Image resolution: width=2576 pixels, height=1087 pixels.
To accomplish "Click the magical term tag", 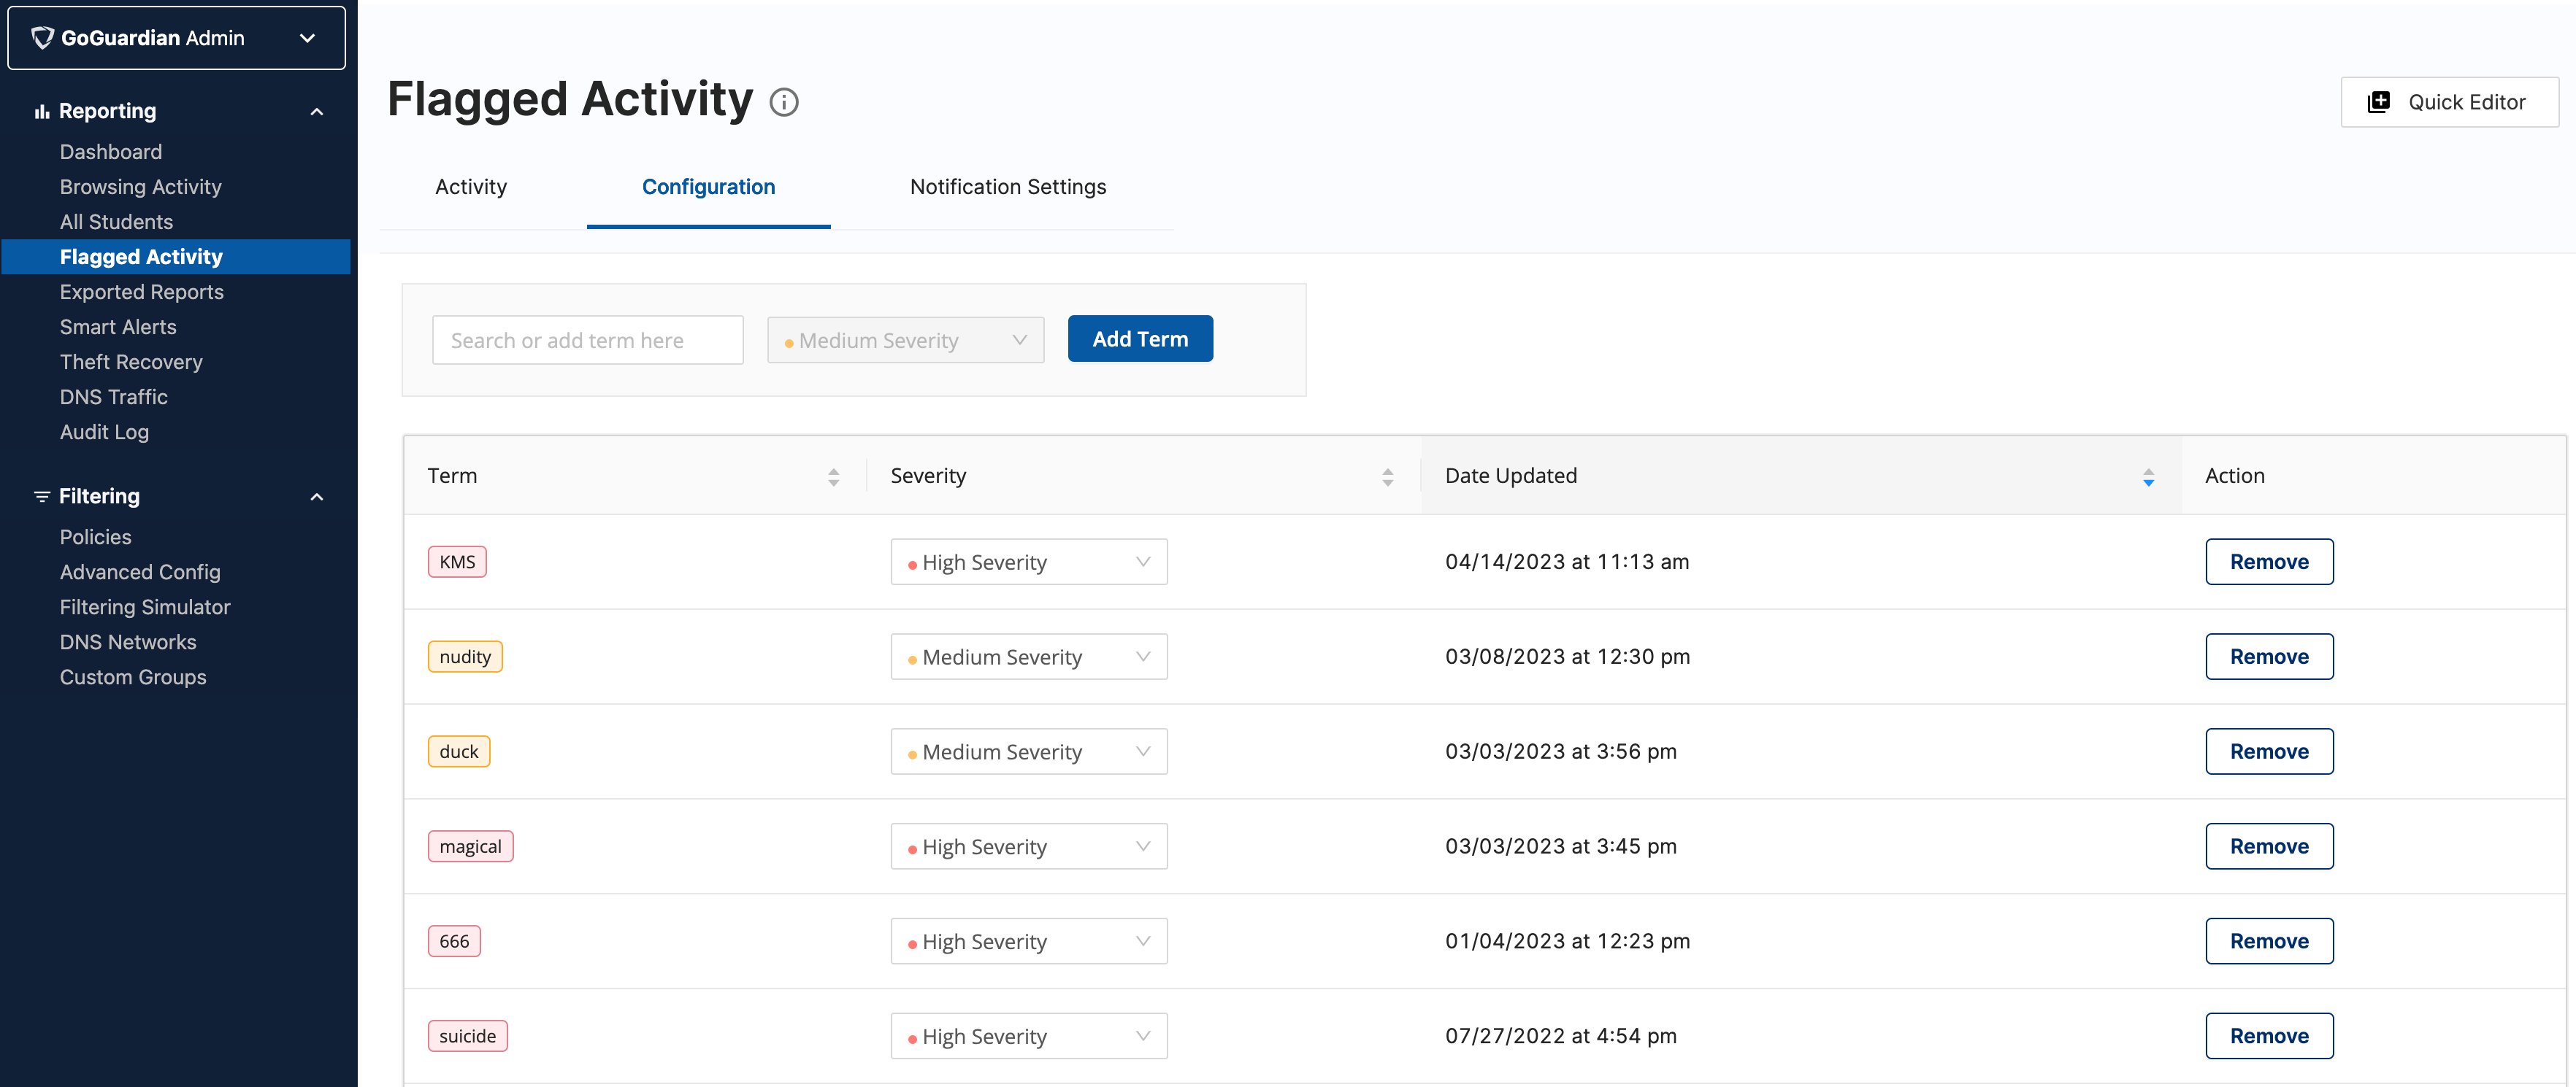I will pos(470,846).
